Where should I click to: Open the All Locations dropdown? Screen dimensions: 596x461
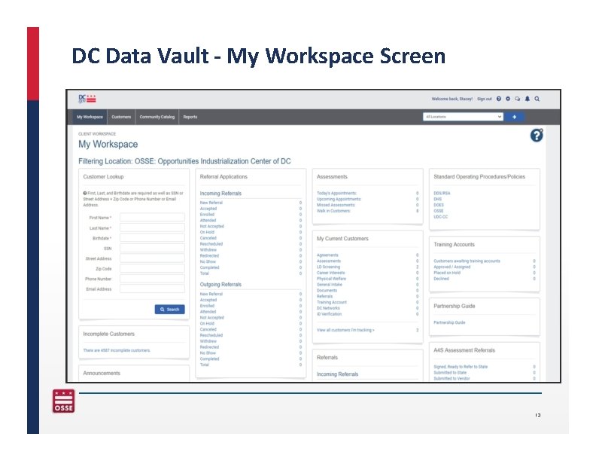[x=463, y=117]
